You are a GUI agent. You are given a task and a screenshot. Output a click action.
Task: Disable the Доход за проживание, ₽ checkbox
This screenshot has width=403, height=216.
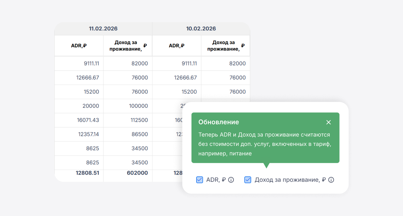pos(247,180)
